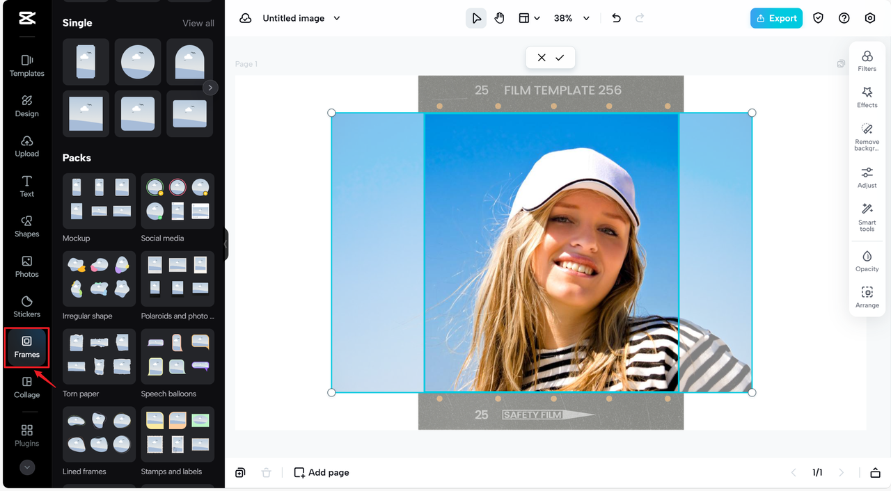Click the 1/1 page indicator
891x491 pixels.
[x=817, y=473]
